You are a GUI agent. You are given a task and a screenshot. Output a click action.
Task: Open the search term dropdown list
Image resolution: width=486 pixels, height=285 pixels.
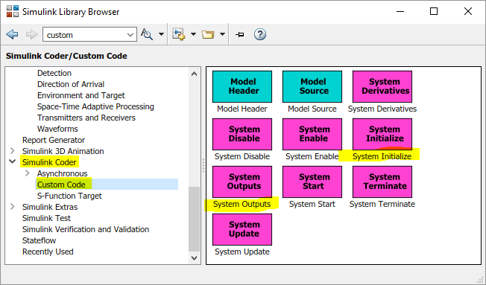130,35
